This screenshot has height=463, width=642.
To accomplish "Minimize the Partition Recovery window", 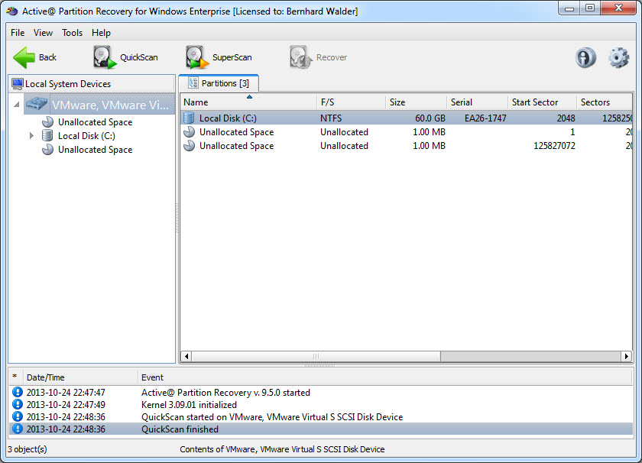I will [569, 8].
